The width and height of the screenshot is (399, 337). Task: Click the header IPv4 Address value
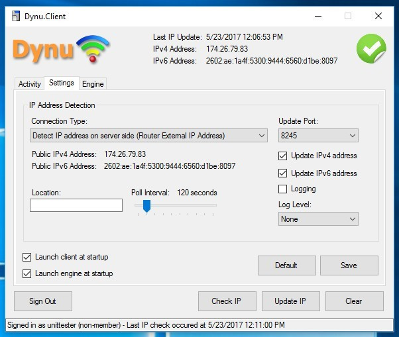pos(227,49)
